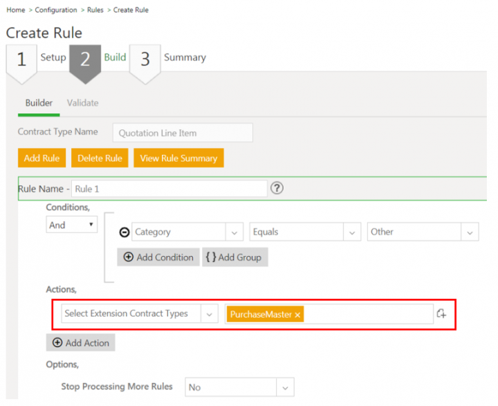Click step 2 Build wizard marker
The image size is (498, 406).
click(85, 60)
